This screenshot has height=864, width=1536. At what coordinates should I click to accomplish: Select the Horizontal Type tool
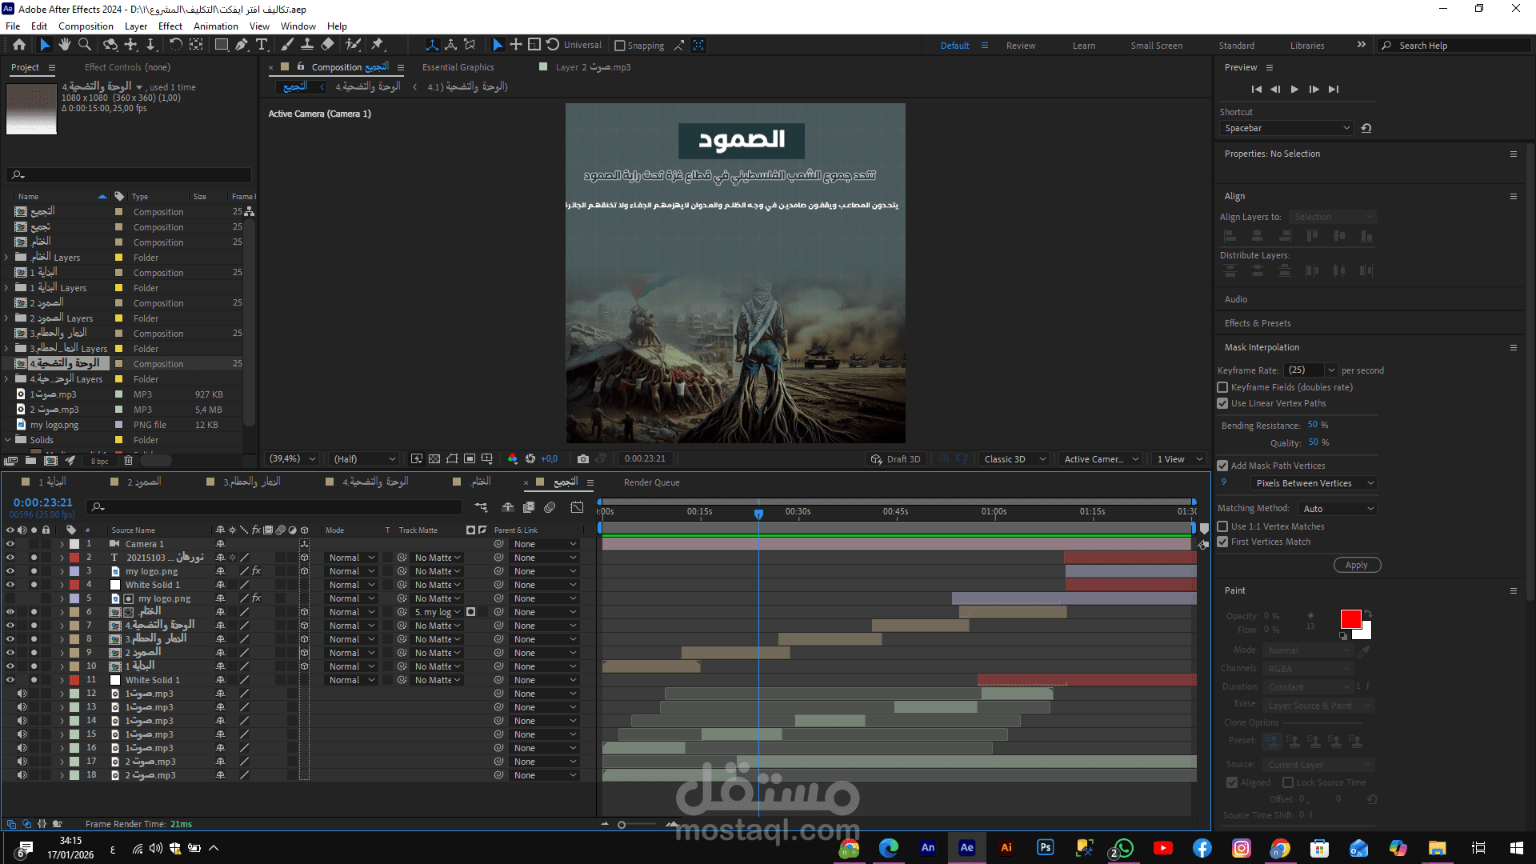click(x=262, y=45)
